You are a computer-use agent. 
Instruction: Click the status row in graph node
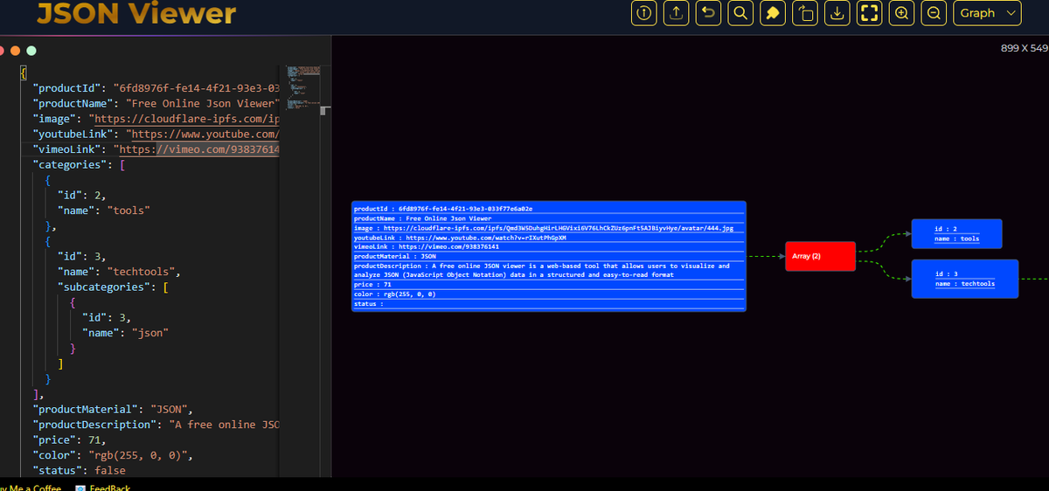pos(548,304)
